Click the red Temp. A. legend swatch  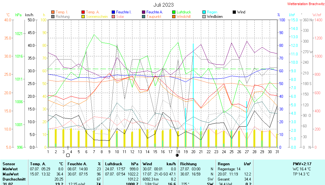click(x=83, y=12)
